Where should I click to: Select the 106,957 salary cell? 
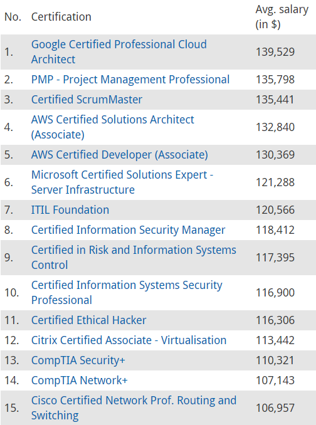click(275, 408)
